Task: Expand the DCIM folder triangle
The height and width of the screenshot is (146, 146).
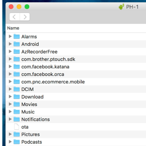Action: 10,89
